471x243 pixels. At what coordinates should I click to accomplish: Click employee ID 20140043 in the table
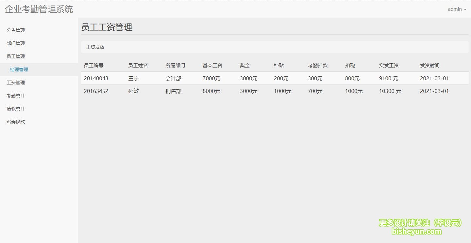point(96,78)
